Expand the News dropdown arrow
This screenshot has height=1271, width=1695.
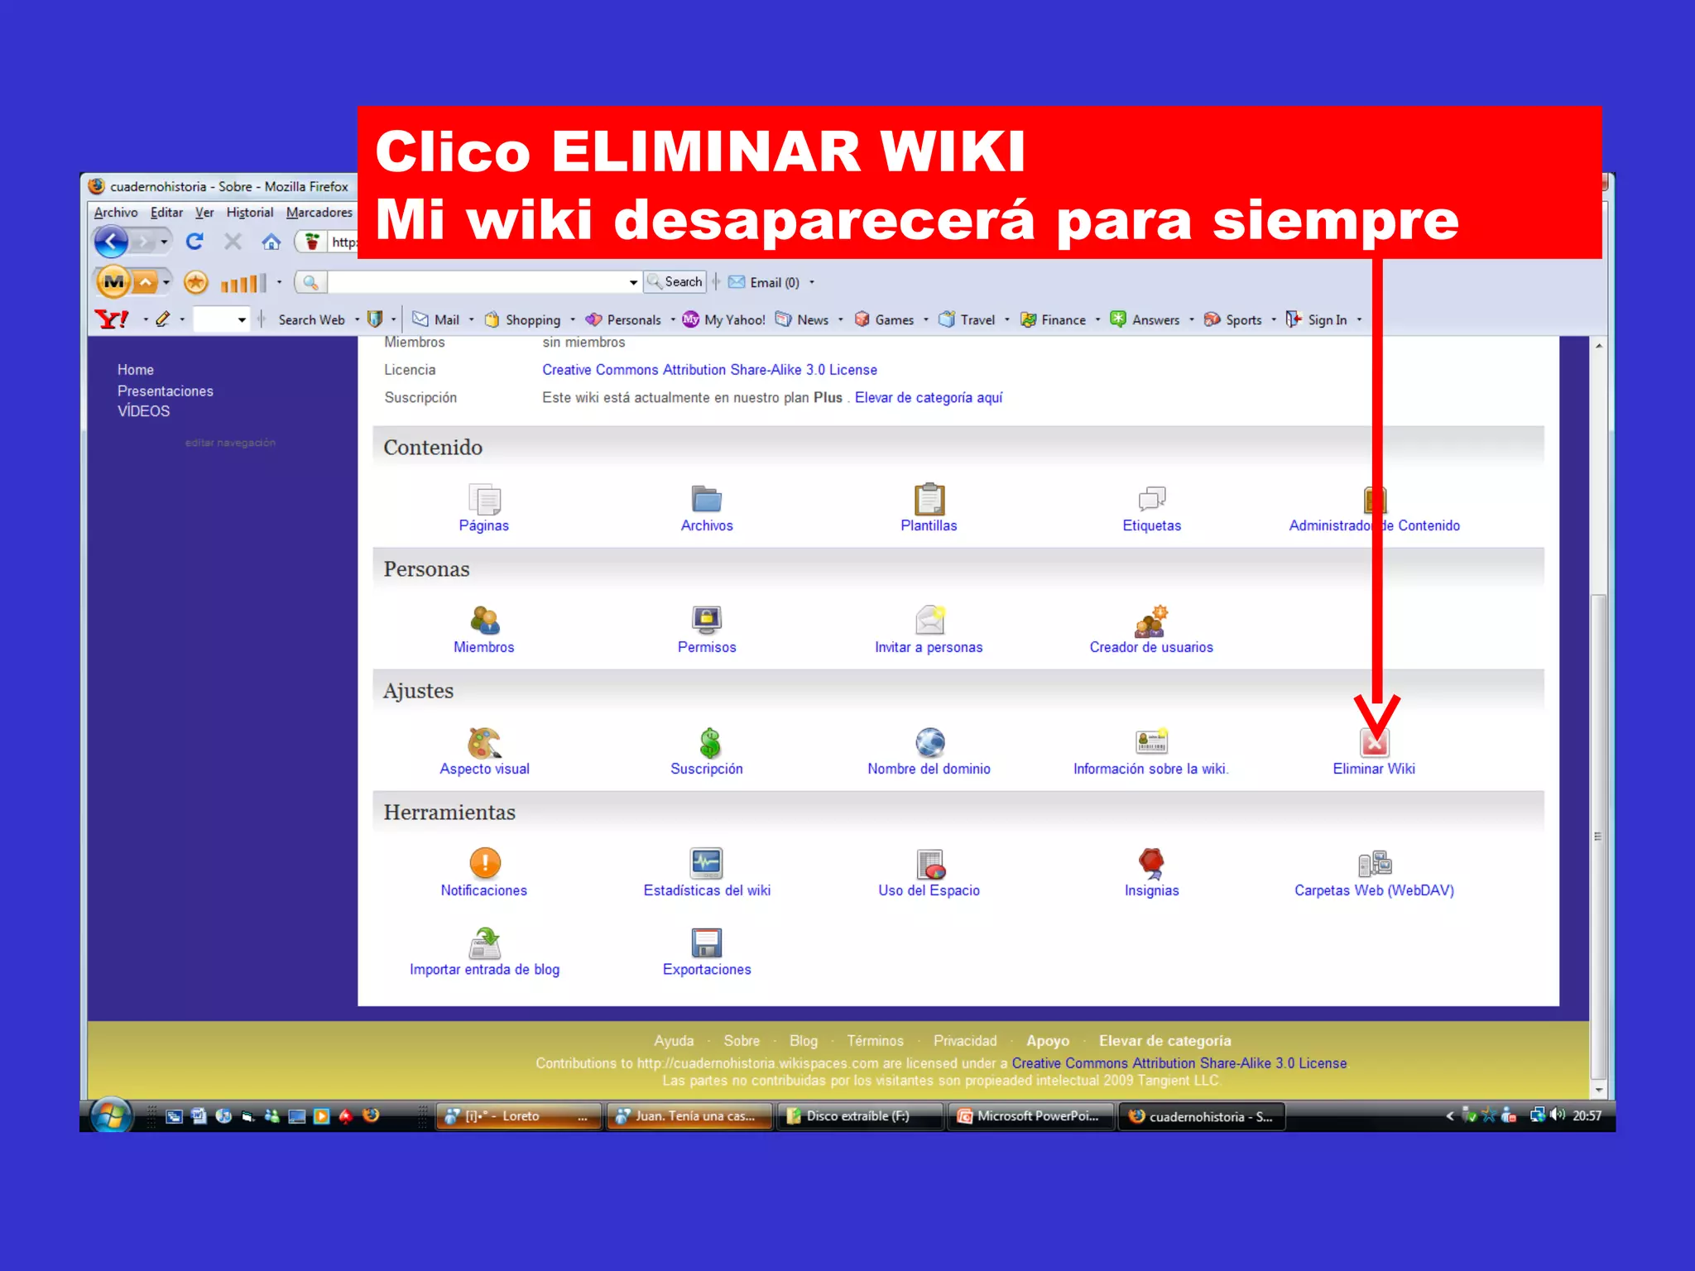pos(840,320)
